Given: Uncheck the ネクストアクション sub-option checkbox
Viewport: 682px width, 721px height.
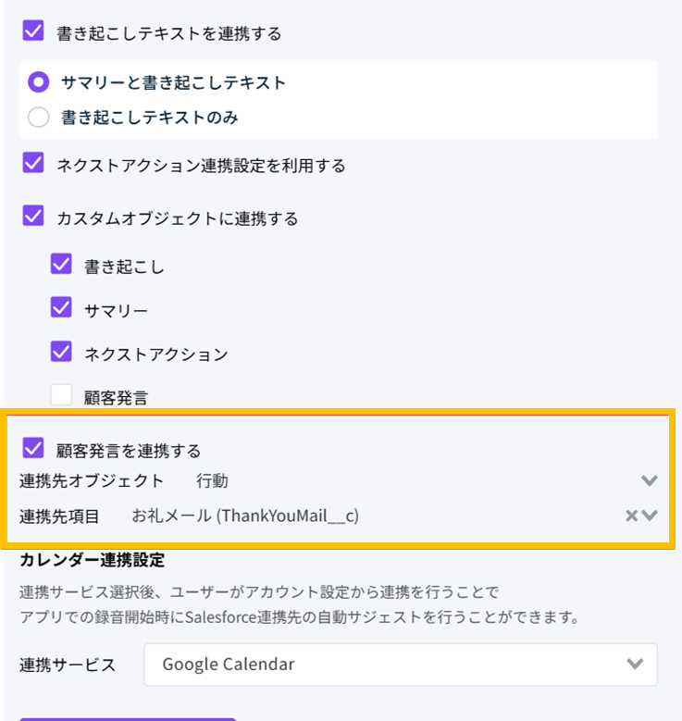Looking at the screenshot, I should tap(61, 352).
